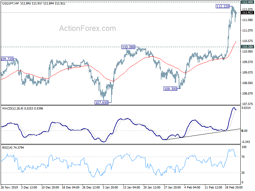Click the 20 Jan 12:00 time axis label

152,187
